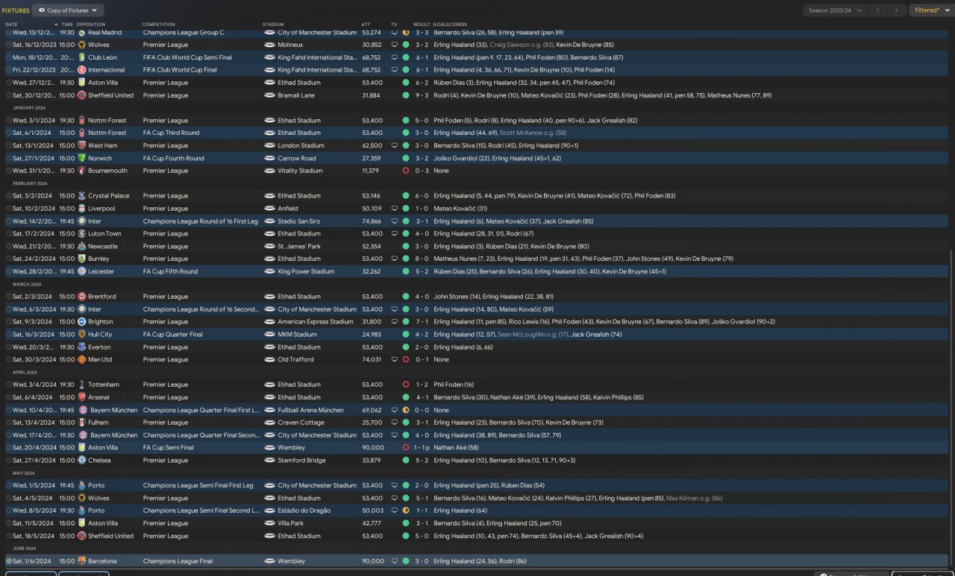Screen dimensions: 955x576
Task: Click the Barcelona club badge
Action: click(x=81, y=561)
